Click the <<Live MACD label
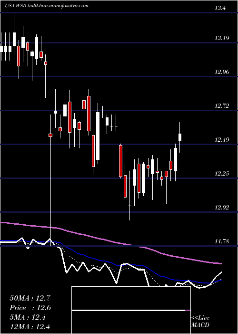The width and height of the screenshot is (238, 334). pyautogui.click(x=200, y=321)
